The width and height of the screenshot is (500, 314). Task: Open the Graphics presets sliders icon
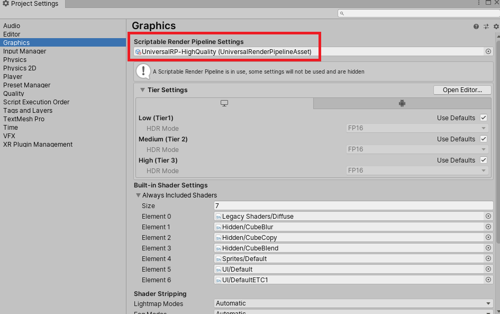(x=486, y=26)
